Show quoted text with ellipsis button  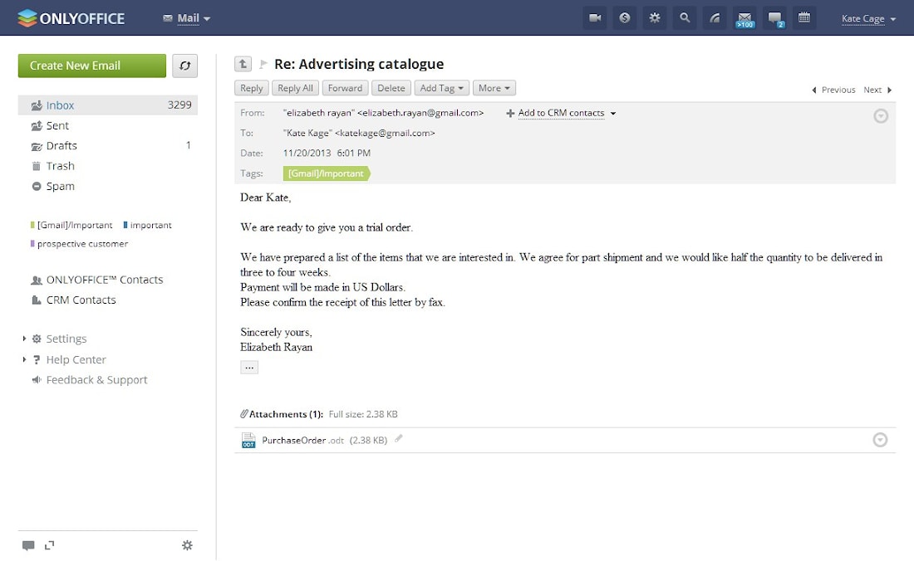click(x=249, y=367)
